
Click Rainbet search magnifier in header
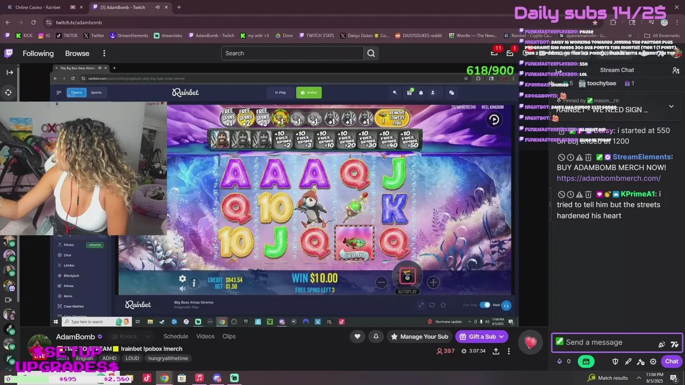click(395, 93)
